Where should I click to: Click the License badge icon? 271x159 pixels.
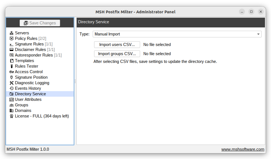point(11,116)
